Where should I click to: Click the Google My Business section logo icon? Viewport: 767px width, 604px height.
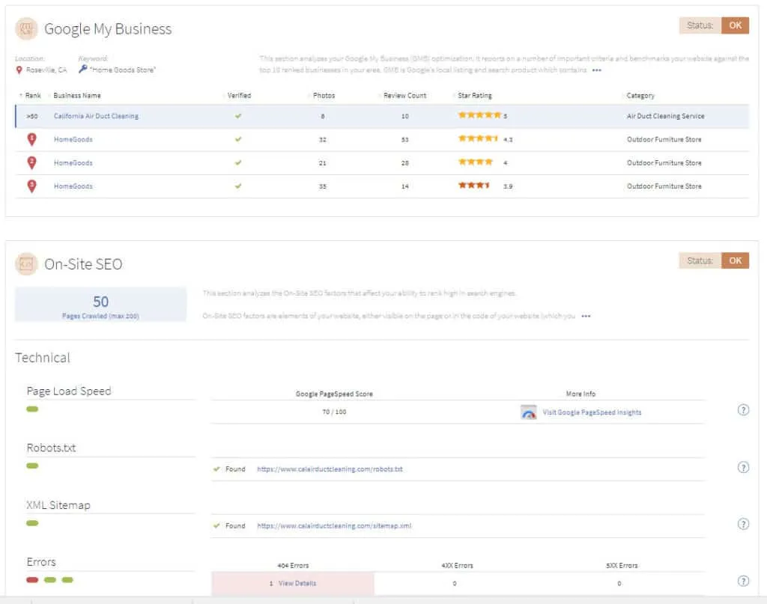27,29
